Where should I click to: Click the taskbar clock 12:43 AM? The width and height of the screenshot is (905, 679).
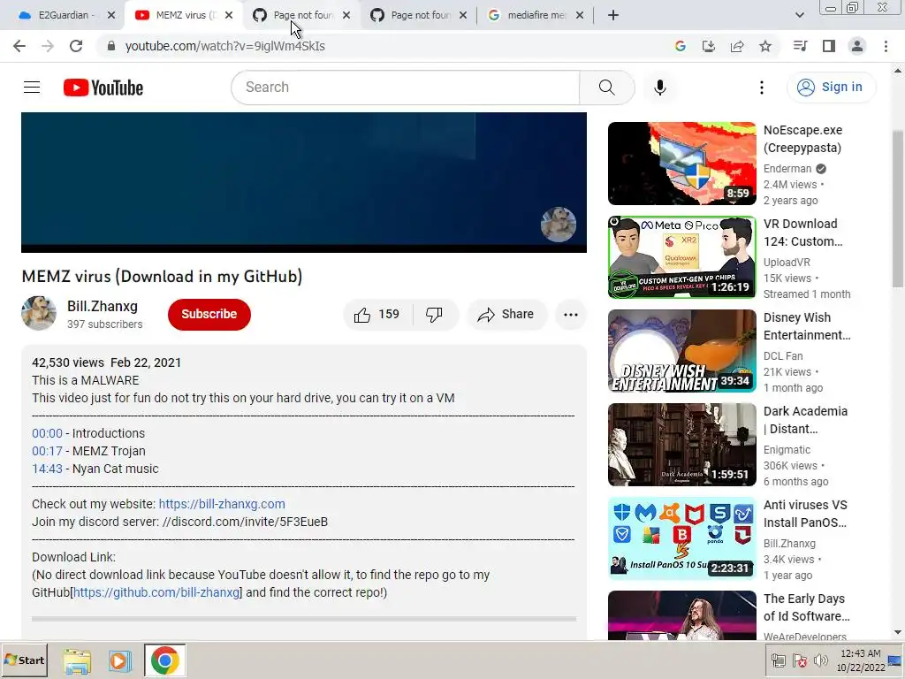[861, 653]
